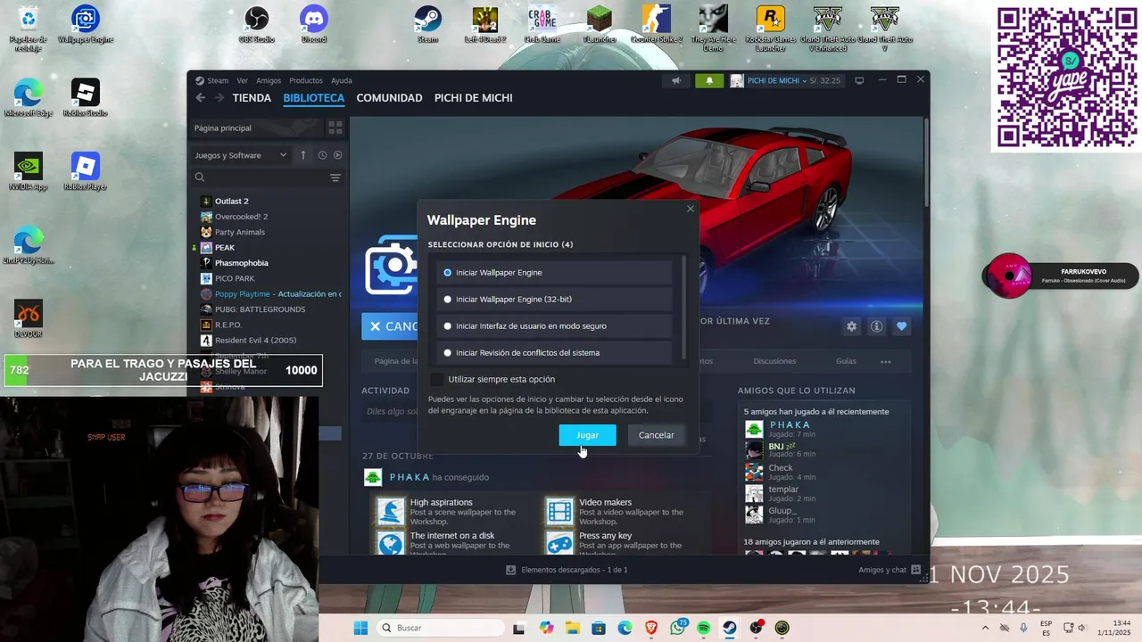Viewport: 1142px width, 642px height.
Task: Expand the more tabs ellipsis
Action: (886, 361)
